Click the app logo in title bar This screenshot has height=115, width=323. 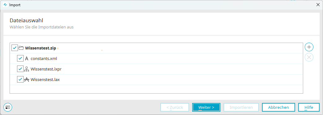(6, 5)
